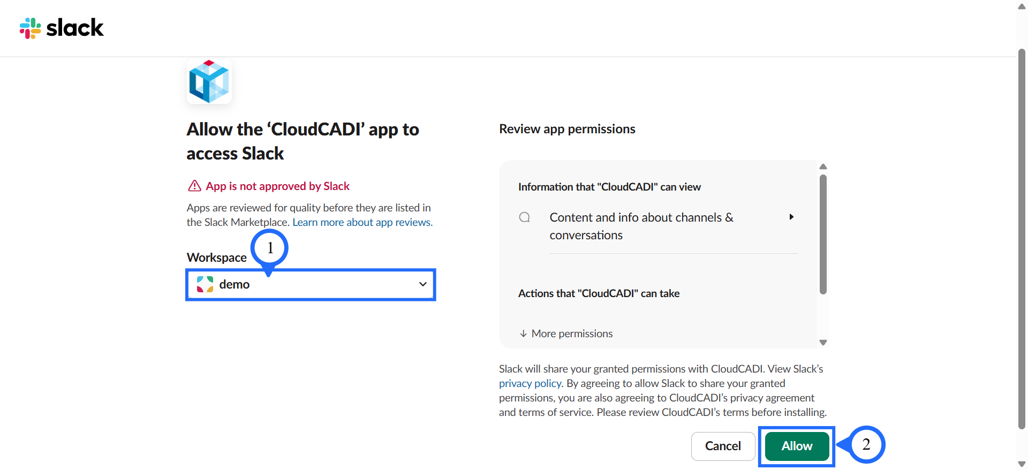Image resolution: width=1028 pixels, height=470 pixels.
Task: Click the CloudCADI app cube icon
Action: click(209, 81)
